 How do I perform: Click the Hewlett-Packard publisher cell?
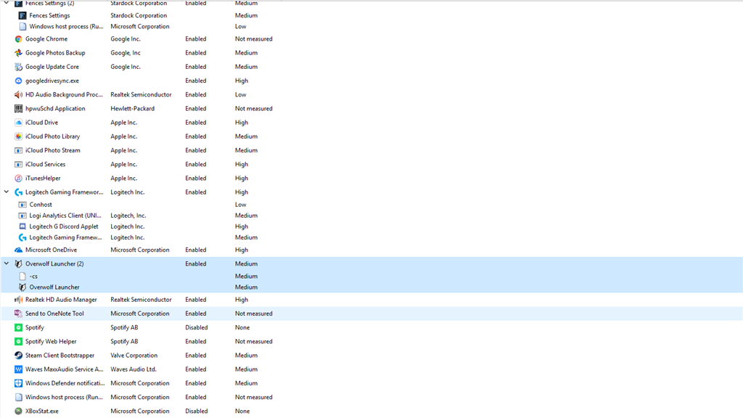pyautogui.click(x=132, y=109)
